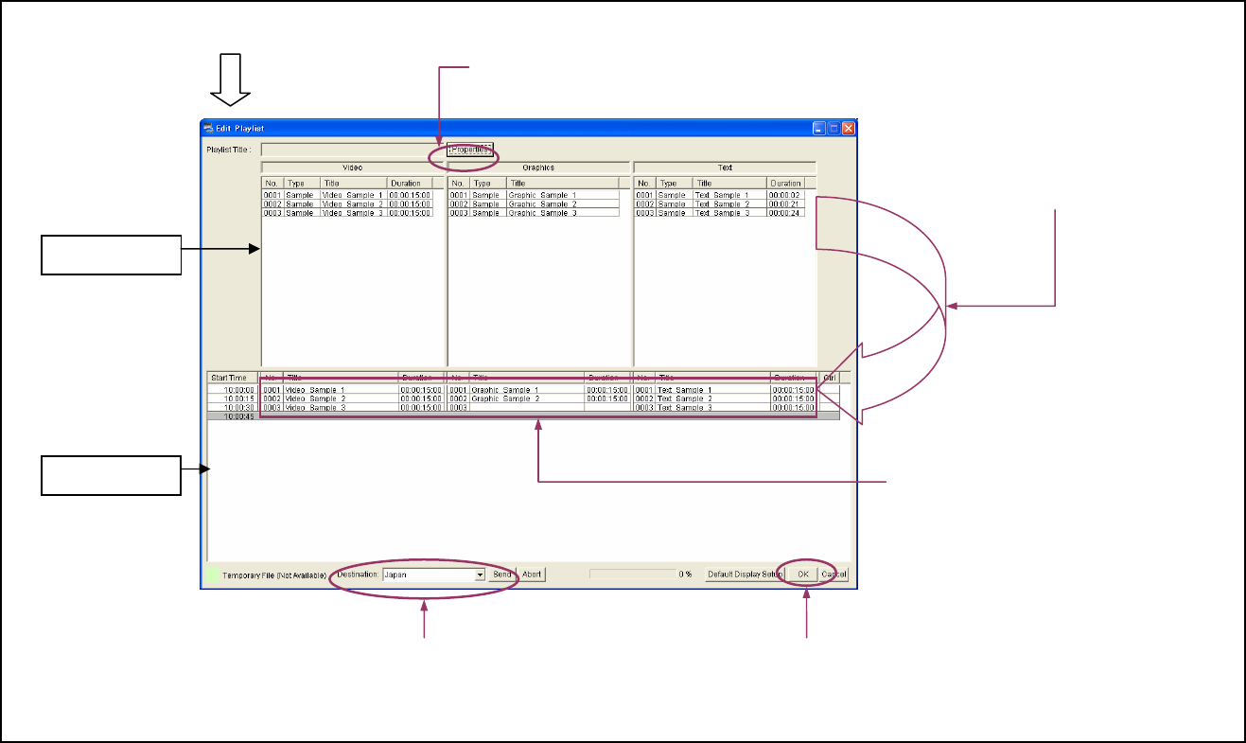Click the No. header in the Text source list

(645, 183)
